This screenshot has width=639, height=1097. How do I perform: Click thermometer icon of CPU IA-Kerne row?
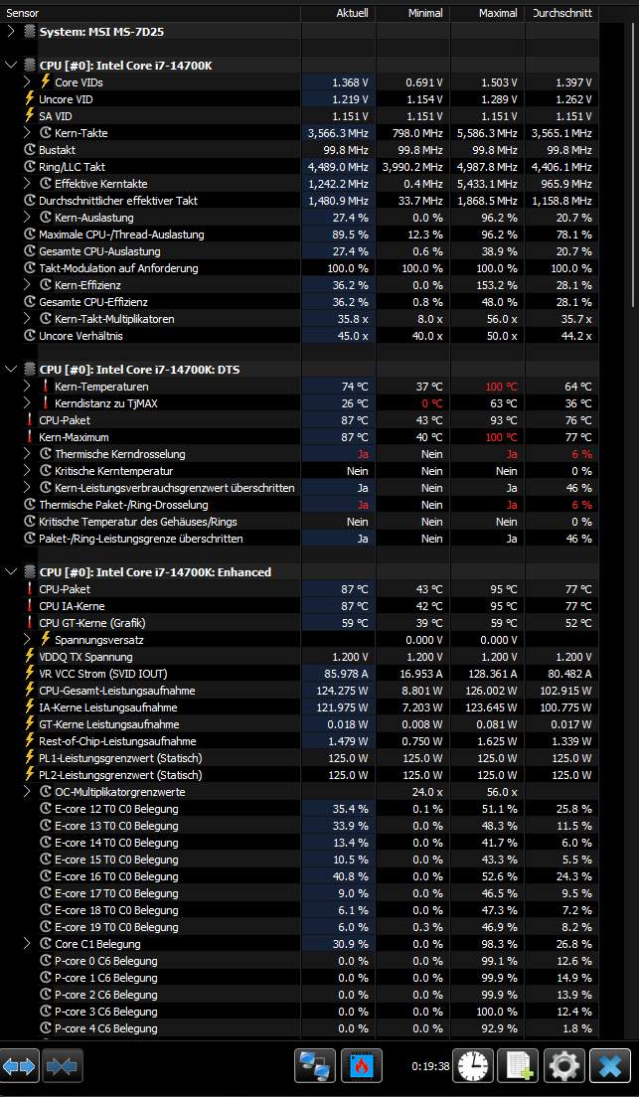(x=30, y=606)
